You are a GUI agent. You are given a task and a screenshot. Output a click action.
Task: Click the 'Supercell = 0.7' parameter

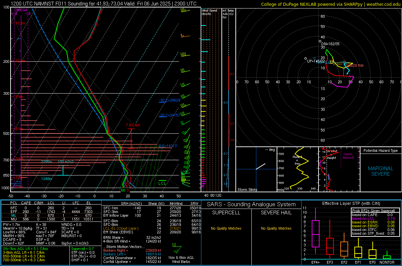click(82, 249)
